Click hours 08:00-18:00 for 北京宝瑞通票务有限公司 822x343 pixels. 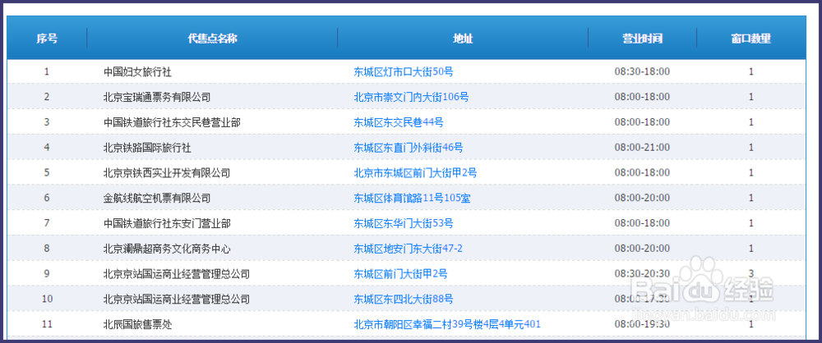tap(642, 97)
